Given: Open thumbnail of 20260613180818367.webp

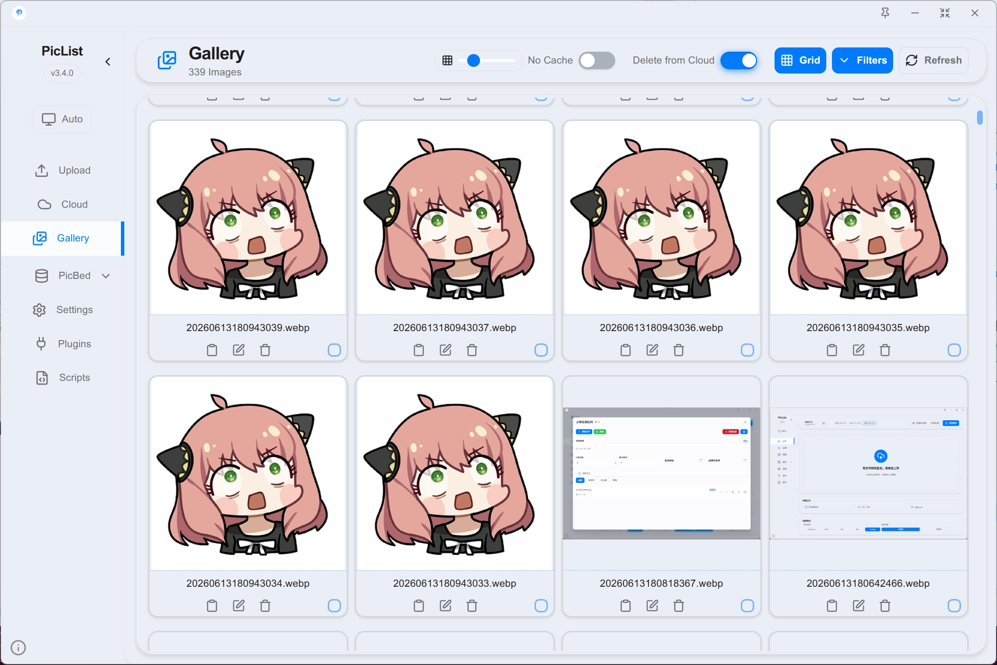Looking at the screenshot, I should pos(662,473).
